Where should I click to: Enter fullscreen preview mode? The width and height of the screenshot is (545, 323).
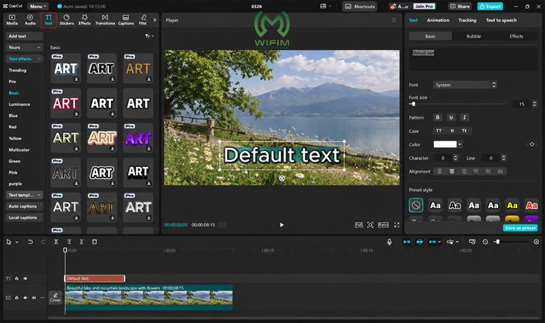396,225
